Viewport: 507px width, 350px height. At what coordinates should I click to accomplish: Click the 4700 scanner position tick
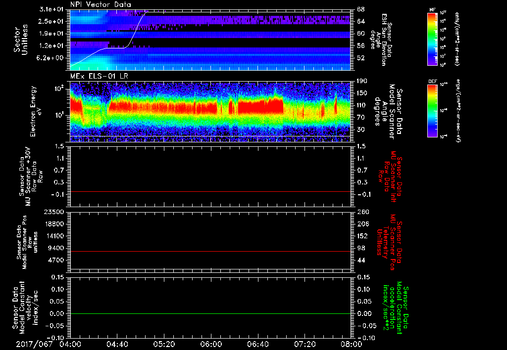55,260
